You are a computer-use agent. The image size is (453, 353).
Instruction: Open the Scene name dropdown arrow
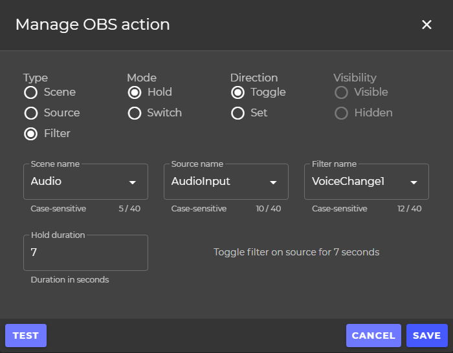133,182
